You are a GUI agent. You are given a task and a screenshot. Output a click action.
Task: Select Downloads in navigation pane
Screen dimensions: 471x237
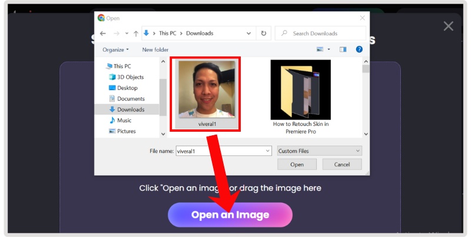click(127, 109)
